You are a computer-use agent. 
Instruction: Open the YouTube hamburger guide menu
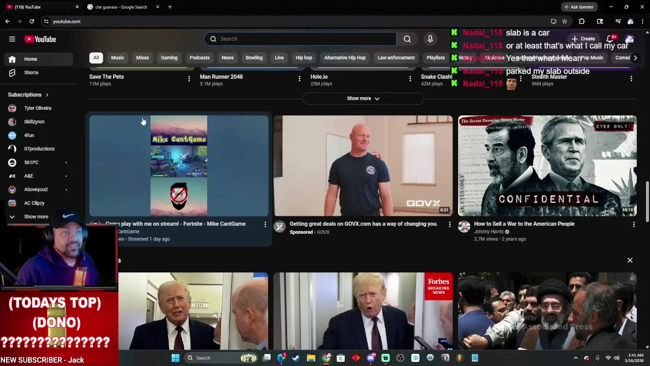pyautogui.click(x=12, y=39)
